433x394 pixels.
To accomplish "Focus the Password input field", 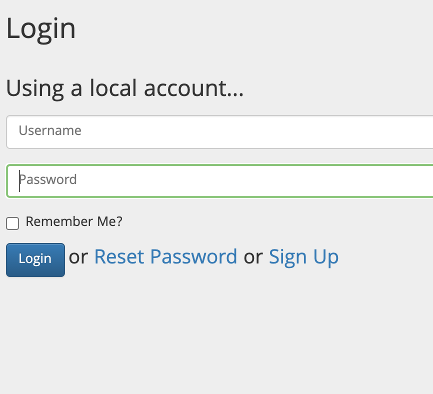I will click(x=220, y=180).
